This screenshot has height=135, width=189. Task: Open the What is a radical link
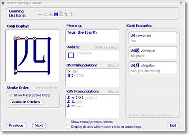tap(107, 47)
